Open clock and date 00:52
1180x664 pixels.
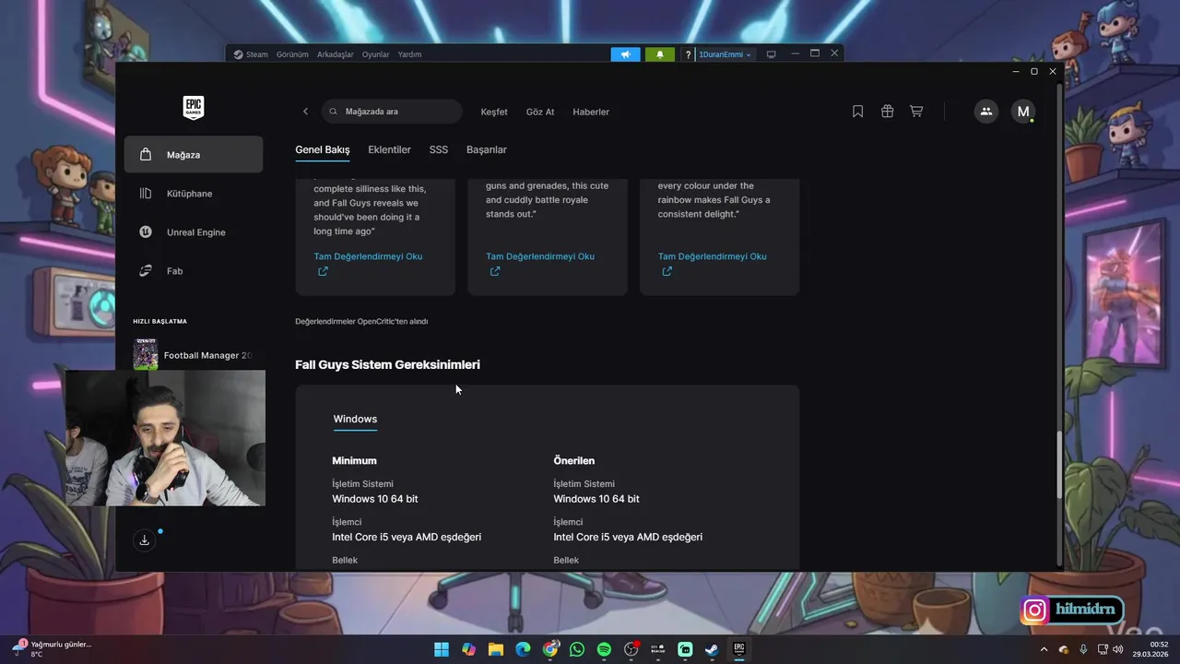(1151, 649)
